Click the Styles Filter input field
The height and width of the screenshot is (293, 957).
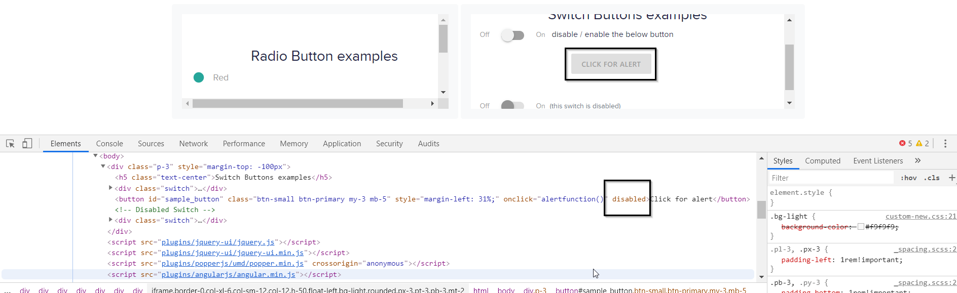(831, 178)
